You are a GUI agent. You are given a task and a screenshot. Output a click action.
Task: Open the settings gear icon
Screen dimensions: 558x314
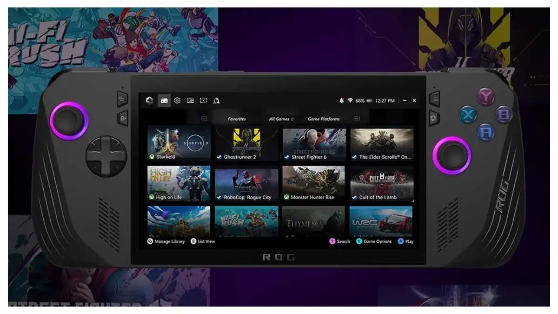[177, 100]
